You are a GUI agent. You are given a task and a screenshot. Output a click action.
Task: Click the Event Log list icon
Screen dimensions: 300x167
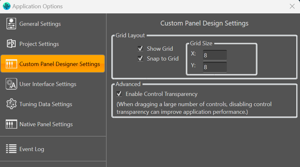point(11,149)
